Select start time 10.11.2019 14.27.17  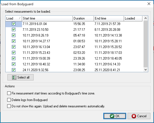pos(36,41)
